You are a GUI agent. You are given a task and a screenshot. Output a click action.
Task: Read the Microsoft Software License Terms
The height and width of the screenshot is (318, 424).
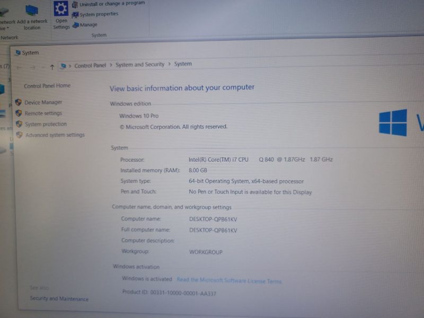(229, 280)
